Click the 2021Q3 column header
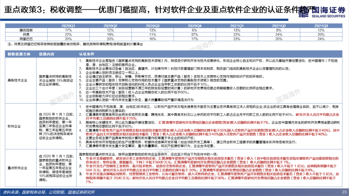This screenshot has height=196, width=349. [x=321, y=26]
